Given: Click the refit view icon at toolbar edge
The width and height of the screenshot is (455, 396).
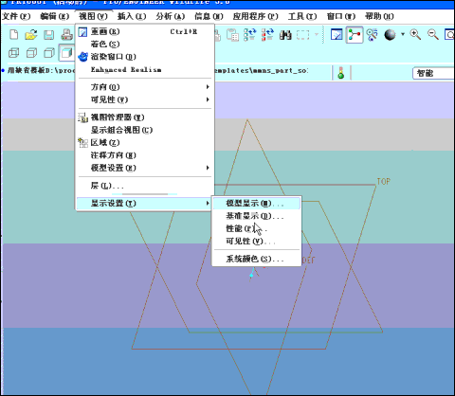Looking at the screenshot, I should click(x=449, y=34).
